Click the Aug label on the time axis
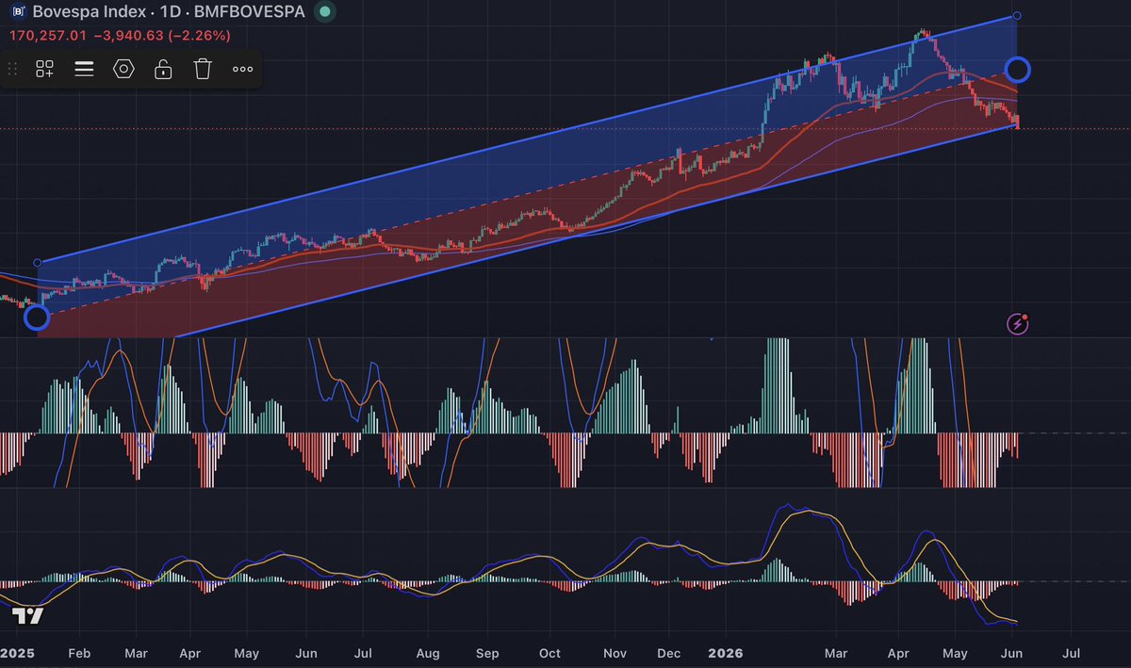The image size is (1131, 668). tap(428, 653)
